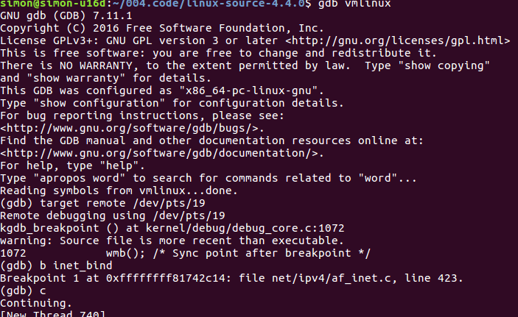Click 'Reading symbols from vmlinux...done.' line
Image resolution: width=518 pixels, height=317 pixels.
point(119,191)
